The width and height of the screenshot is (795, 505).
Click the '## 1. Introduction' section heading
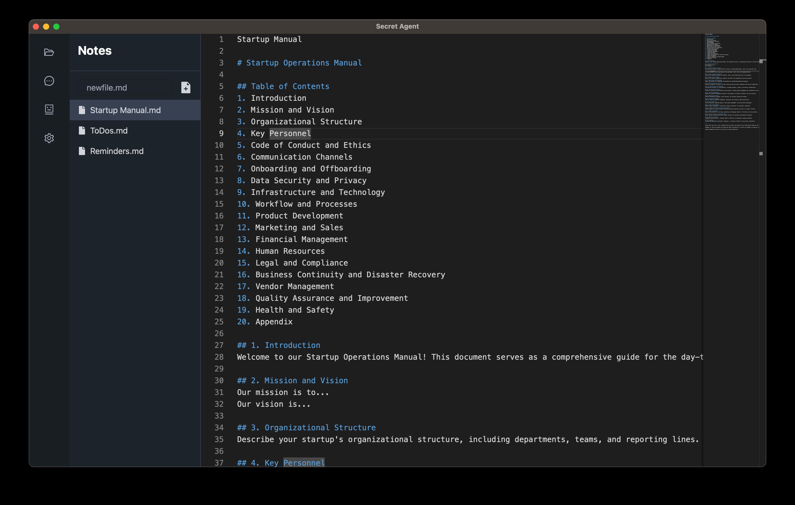point(279,345)
